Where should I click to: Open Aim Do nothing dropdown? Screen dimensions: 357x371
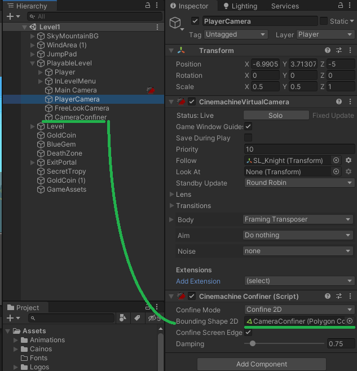point(298,235)
